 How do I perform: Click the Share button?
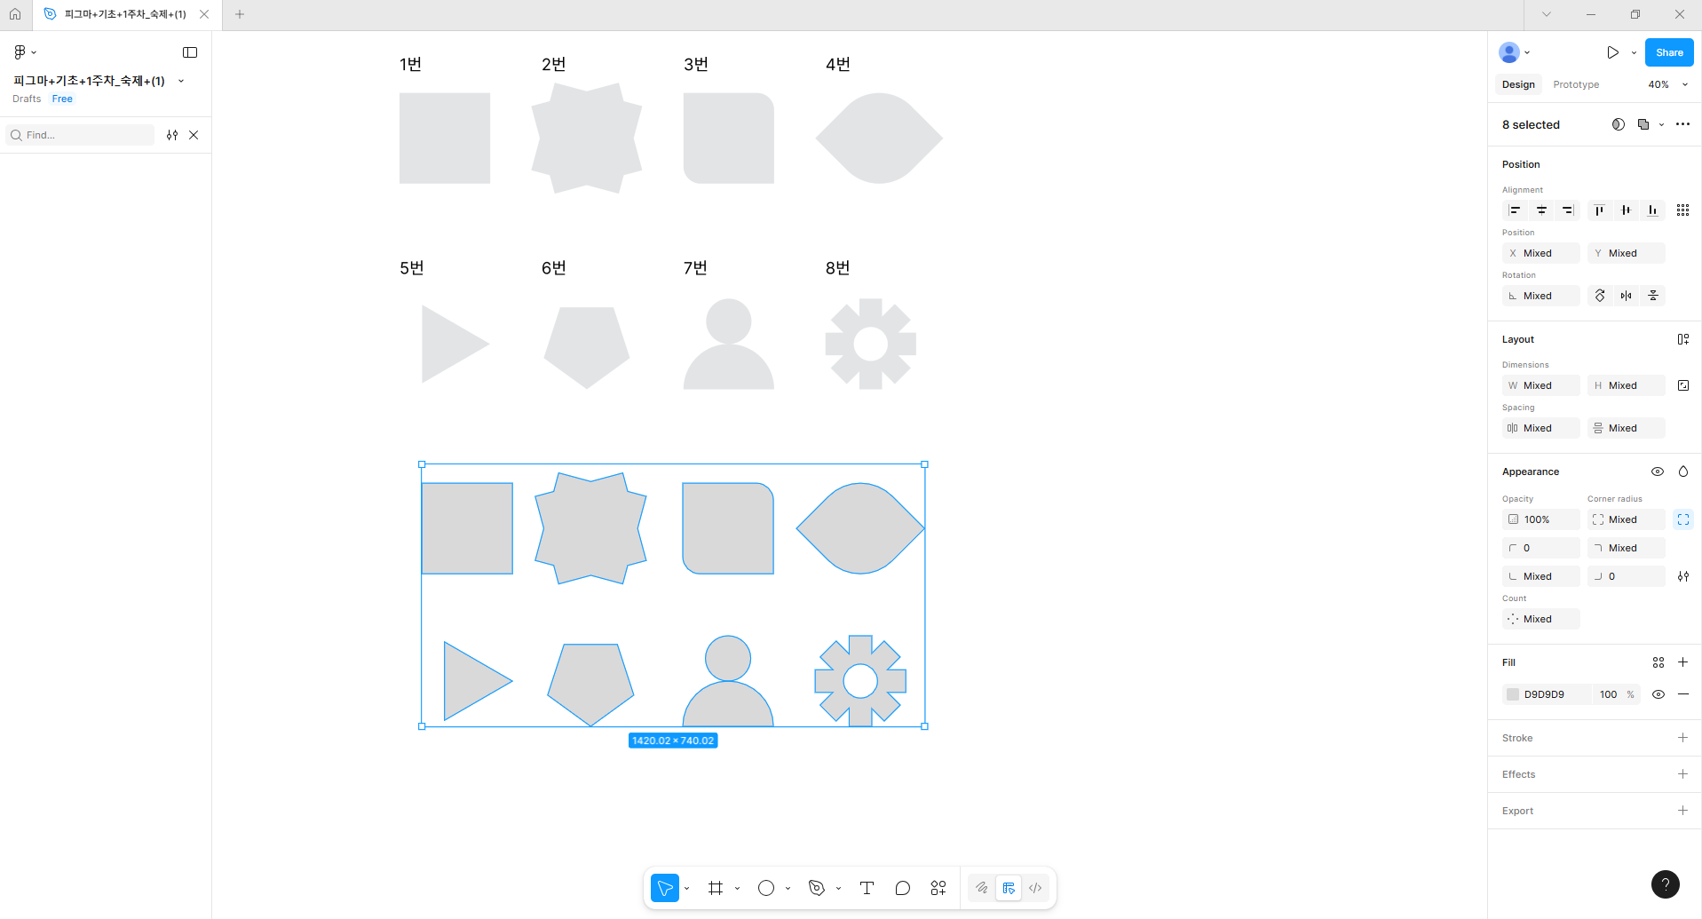point(1669,52)
